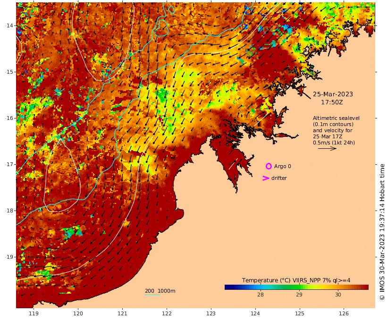The height and width of the screenshot is (321, 387).
Task: Click the '17:50Z' time text
Action: 332,102
